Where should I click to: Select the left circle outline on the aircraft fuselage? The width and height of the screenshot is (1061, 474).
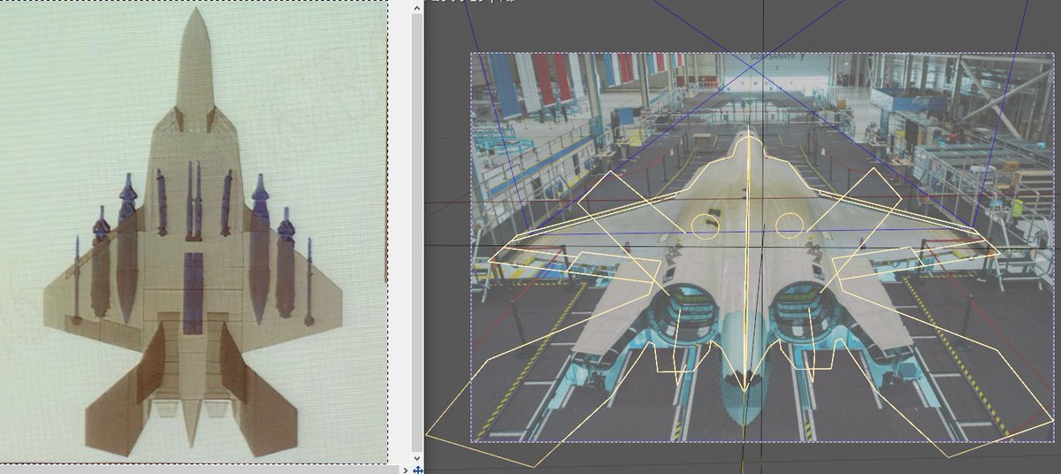point(705,226)
